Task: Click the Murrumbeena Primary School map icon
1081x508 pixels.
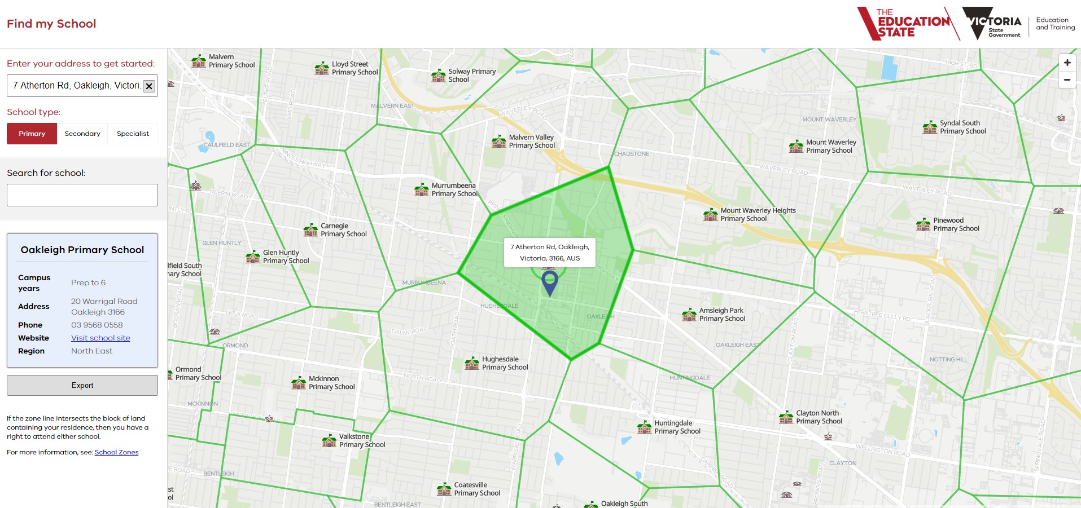Action: pyautogui.click(x=422, y=189)
